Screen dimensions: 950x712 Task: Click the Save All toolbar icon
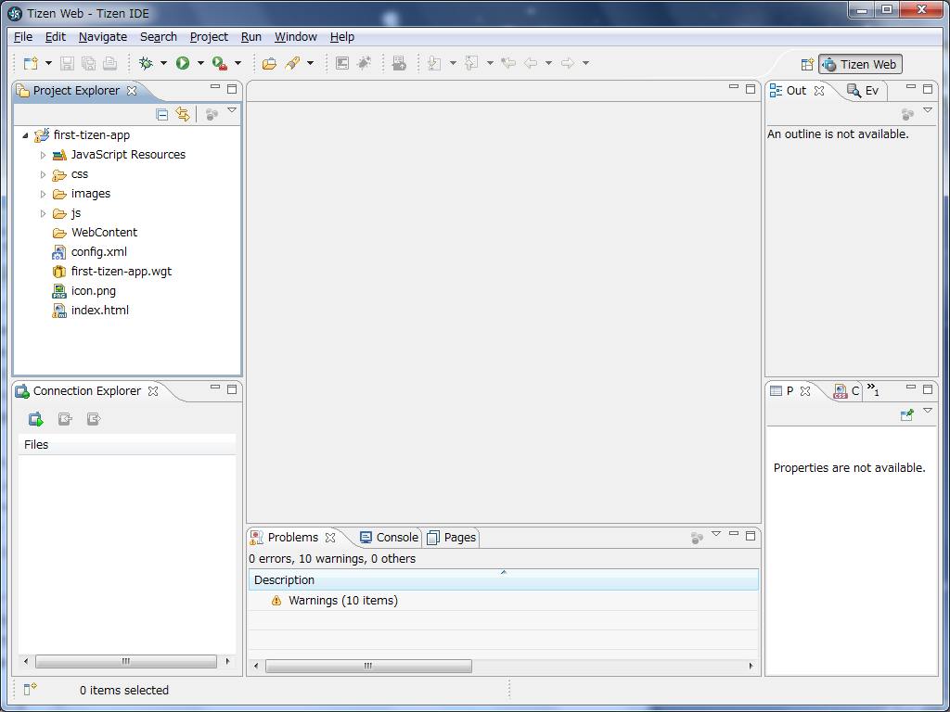[88, 63]
